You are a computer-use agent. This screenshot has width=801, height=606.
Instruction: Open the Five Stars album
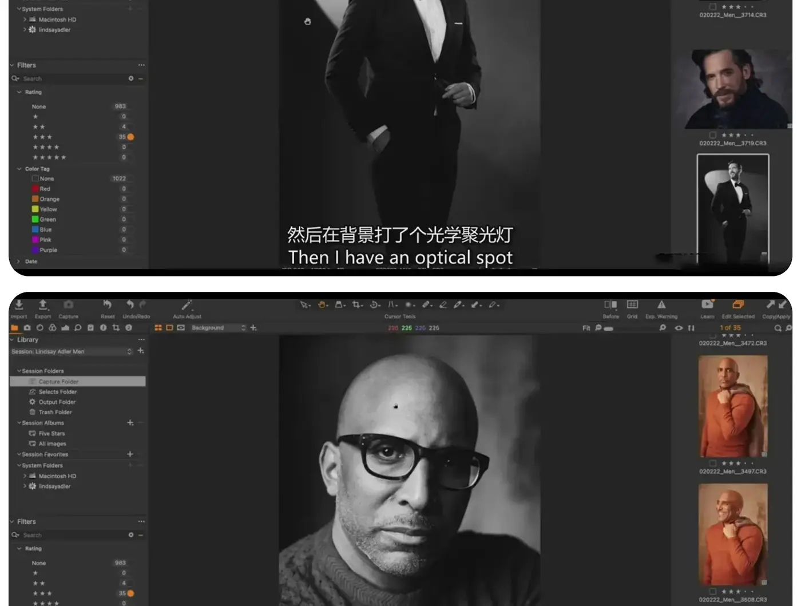51,434
